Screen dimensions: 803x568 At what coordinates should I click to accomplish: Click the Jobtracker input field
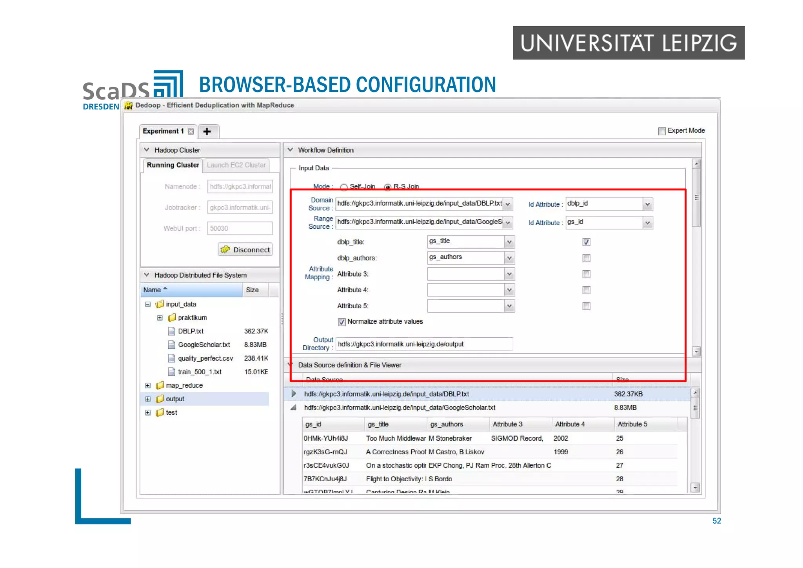pos(240,208)
